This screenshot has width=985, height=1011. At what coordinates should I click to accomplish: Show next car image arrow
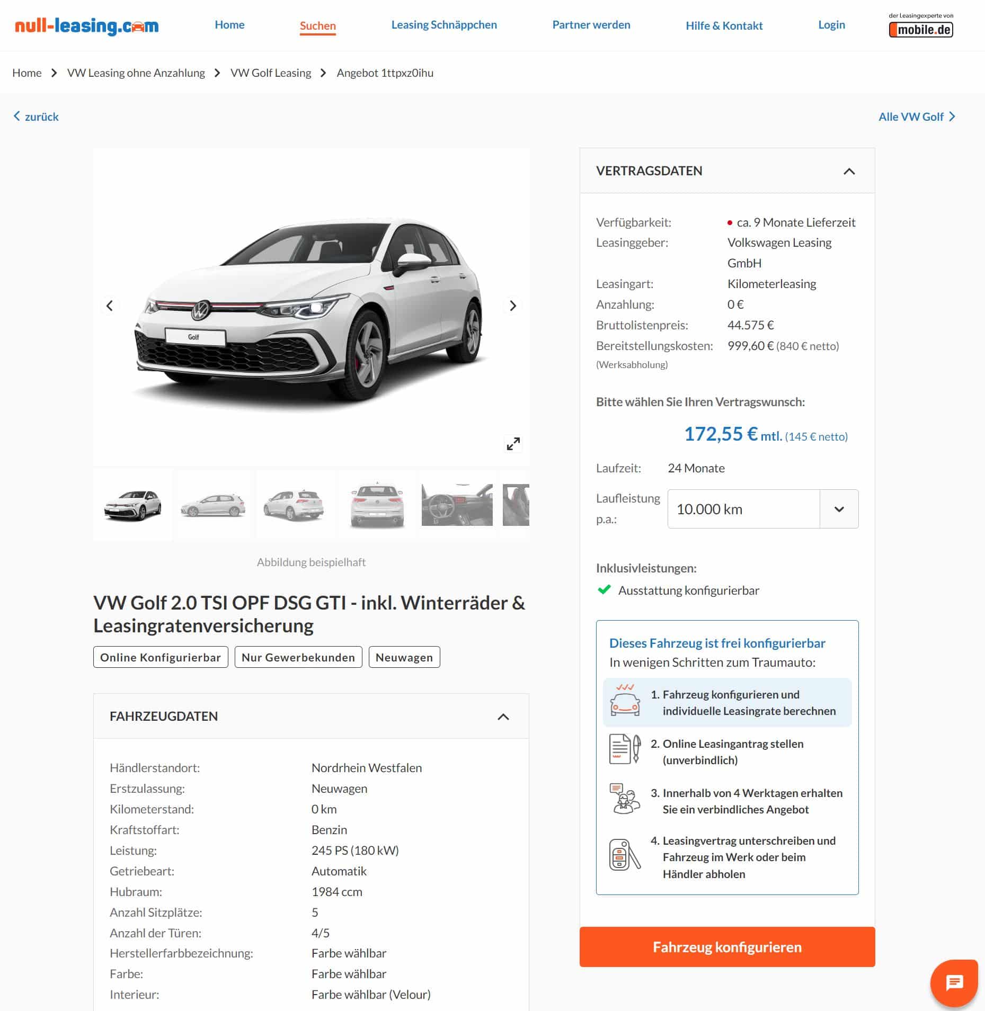pos(512,306)
